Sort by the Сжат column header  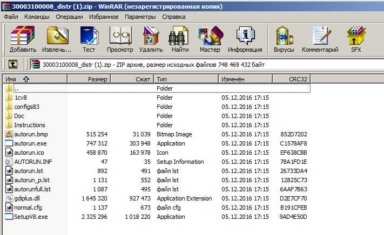click(132, 79)
